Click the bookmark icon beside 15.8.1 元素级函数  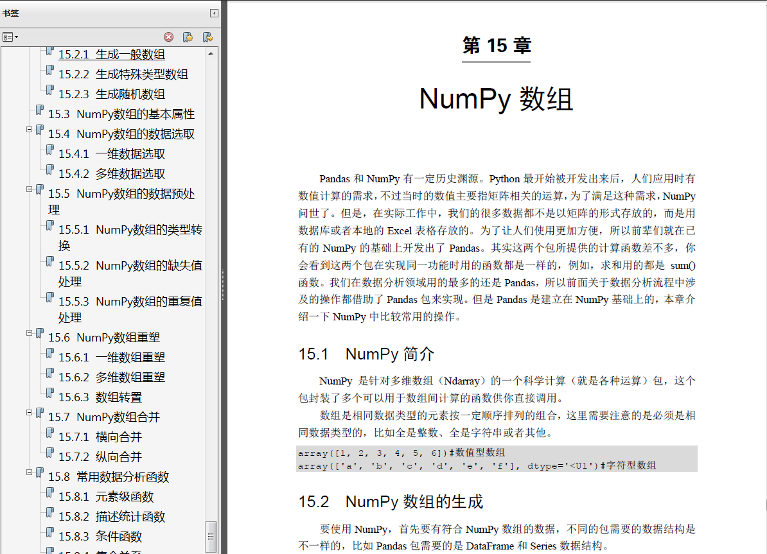[50, 493]
